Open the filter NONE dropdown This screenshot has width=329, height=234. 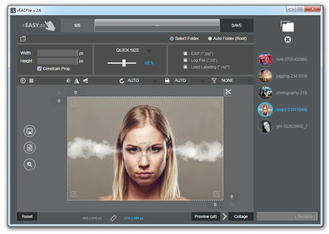(x=249, y=81)
